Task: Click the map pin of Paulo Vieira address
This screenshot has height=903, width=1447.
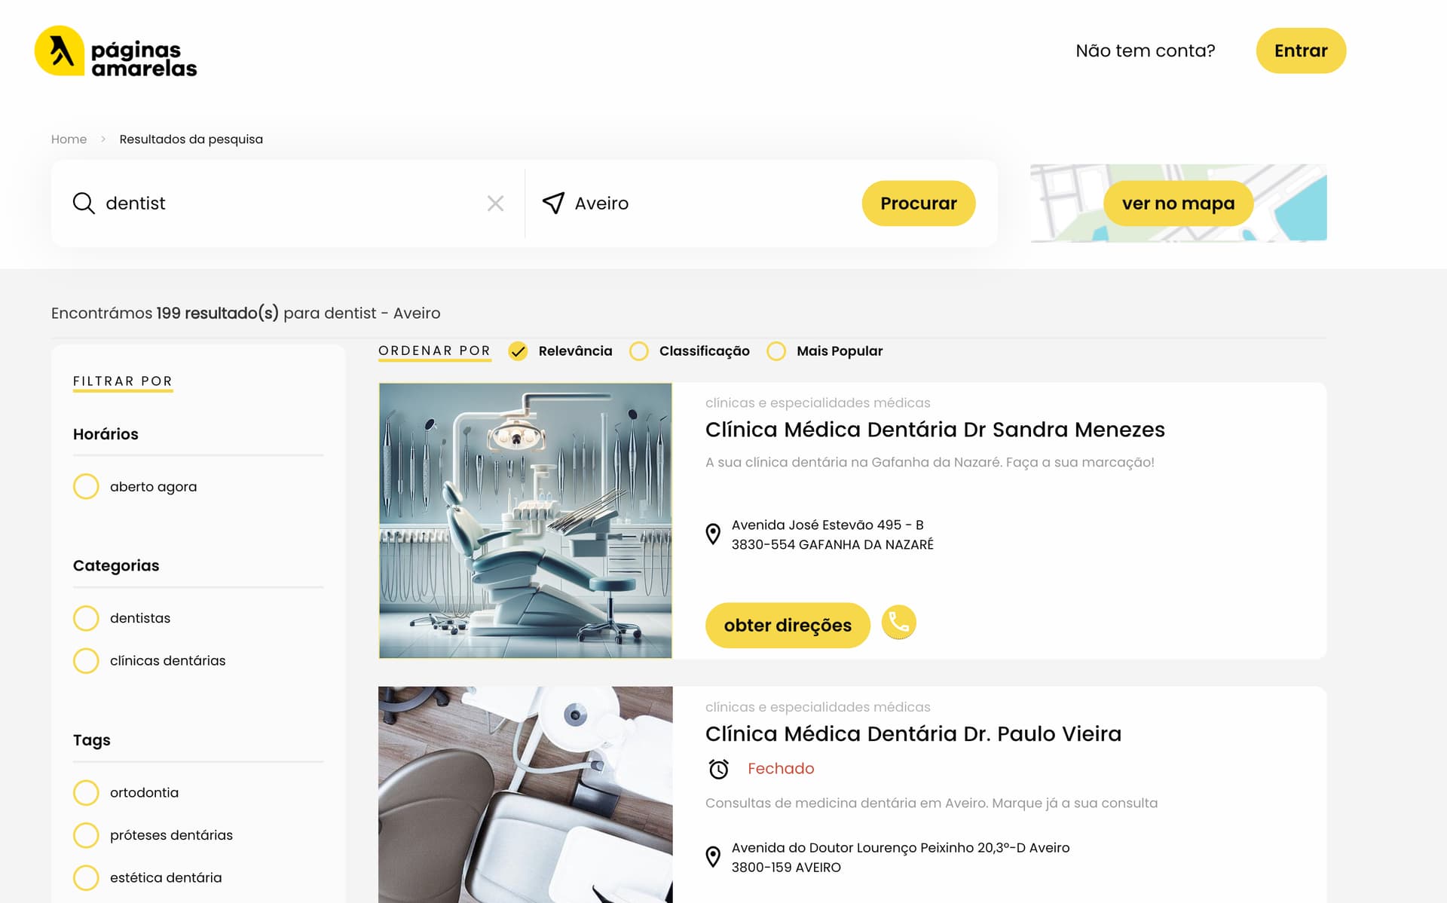Action: pos(713,857)
